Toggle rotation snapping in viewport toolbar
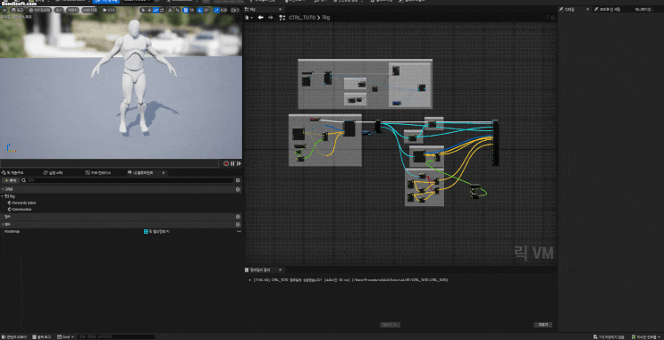 (x=200, y=10)
